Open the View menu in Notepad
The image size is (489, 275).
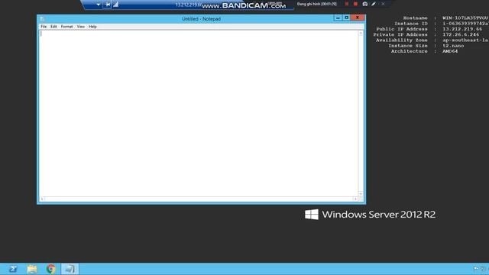[81, 27]
